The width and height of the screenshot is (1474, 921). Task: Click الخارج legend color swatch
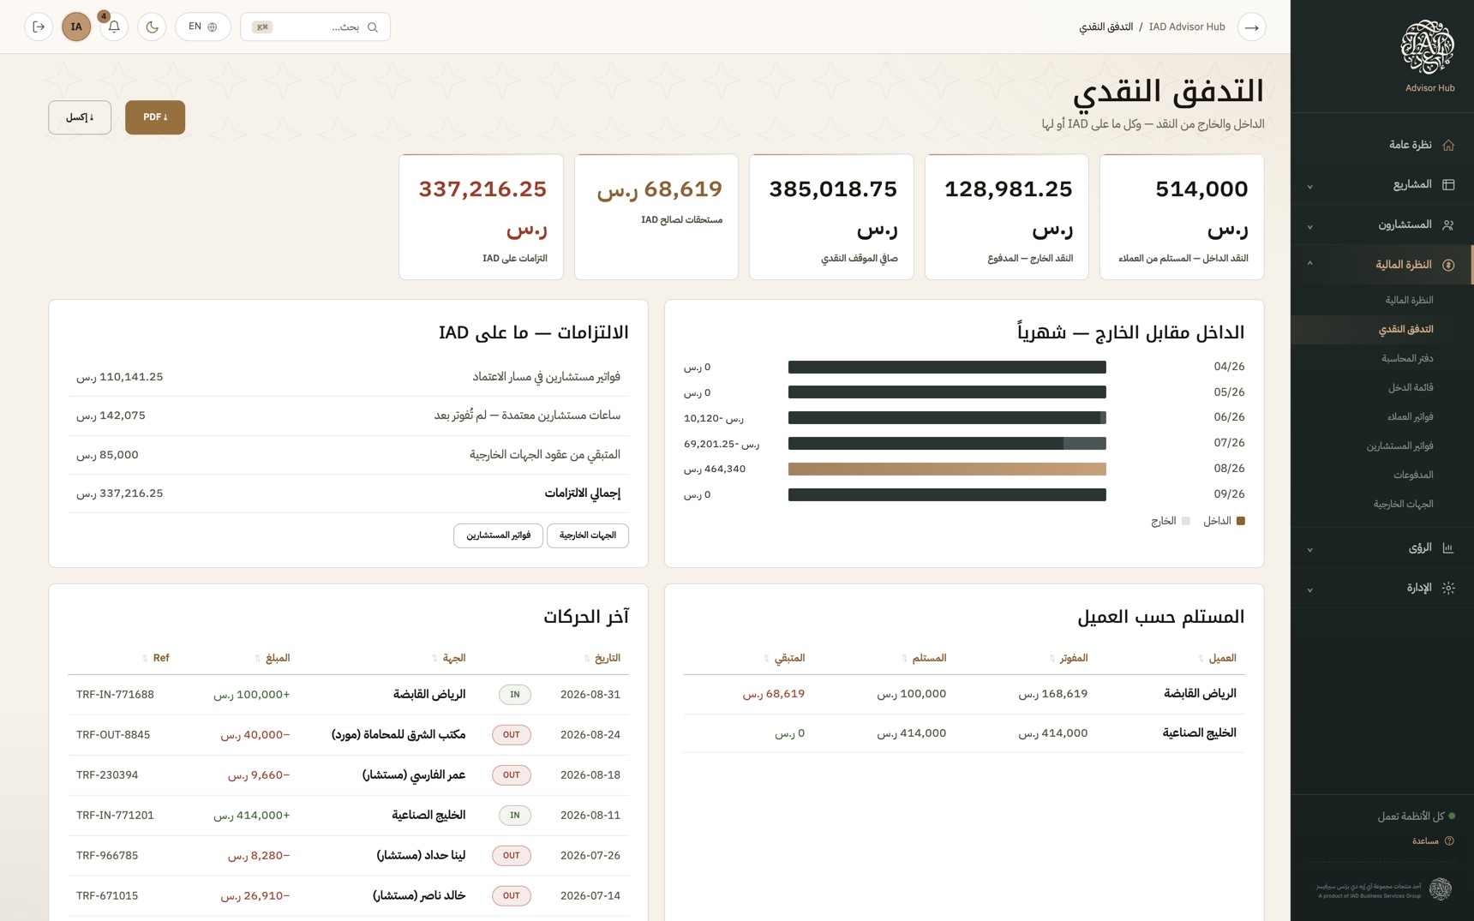click(1186, 521)
